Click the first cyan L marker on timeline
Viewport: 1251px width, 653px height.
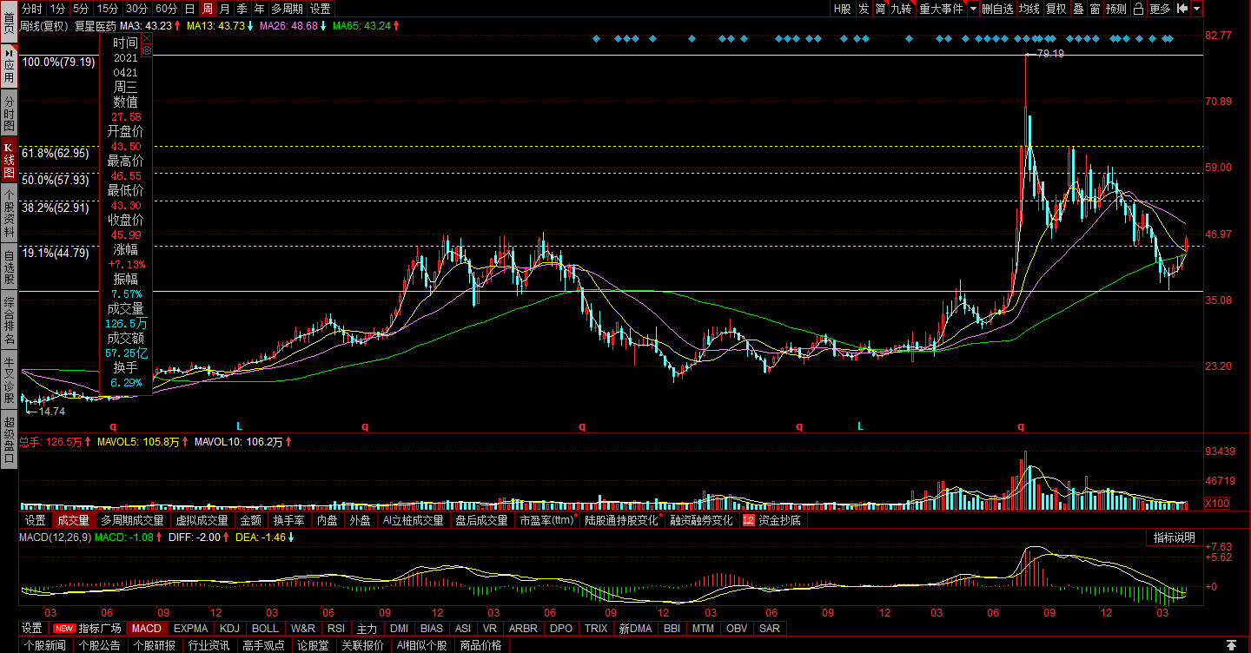(239, 426)
